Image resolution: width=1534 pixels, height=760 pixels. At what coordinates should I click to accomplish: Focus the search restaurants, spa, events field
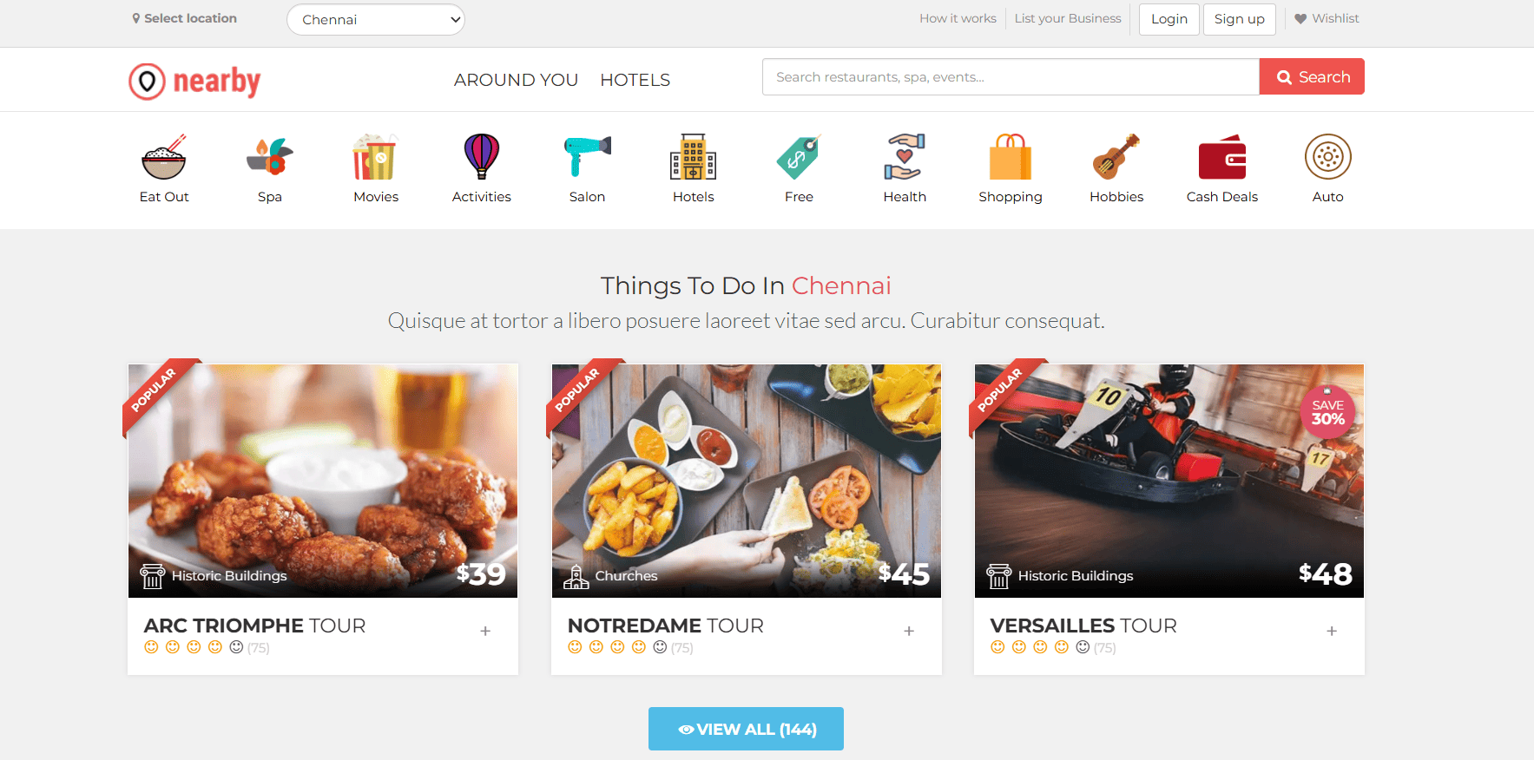pyautogui.click(x=1011, y=76)
